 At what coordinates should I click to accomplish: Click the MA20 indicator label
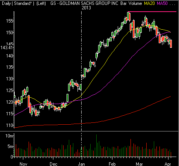[x=149, y=3]
